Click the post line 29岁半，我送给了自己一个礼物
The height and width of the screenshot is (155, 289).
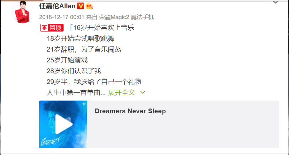94,82
